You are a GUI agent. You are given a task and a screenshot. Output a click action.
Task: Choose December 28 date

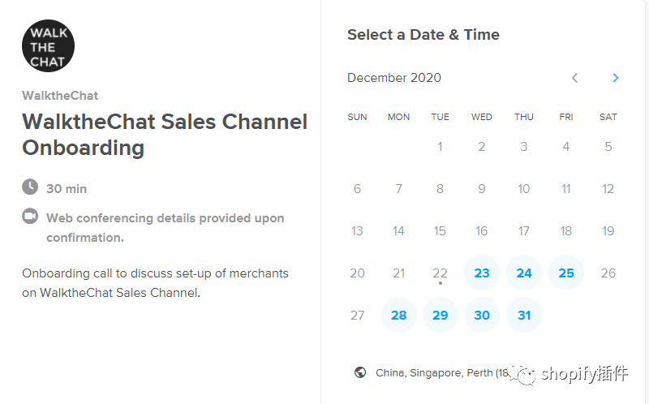[398, 315]
